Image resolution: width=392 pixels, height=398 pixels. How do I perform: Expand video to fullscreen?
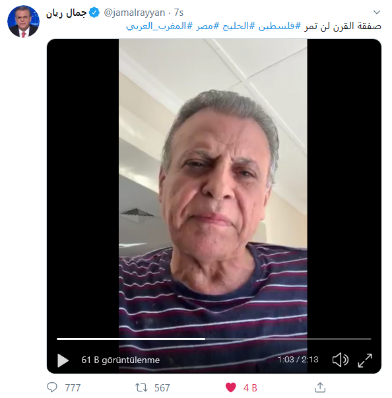tap(365, 360)
